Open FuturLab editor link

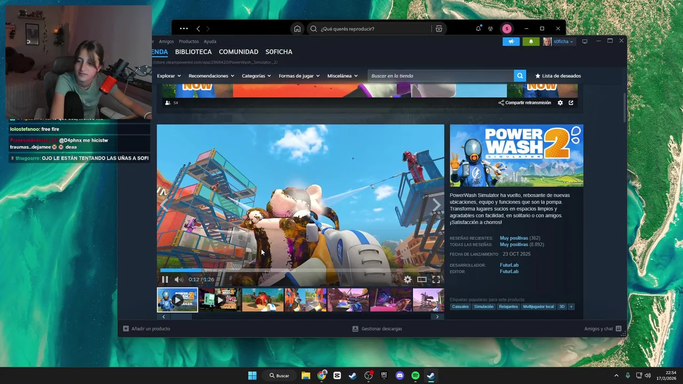tap(509, 271)
